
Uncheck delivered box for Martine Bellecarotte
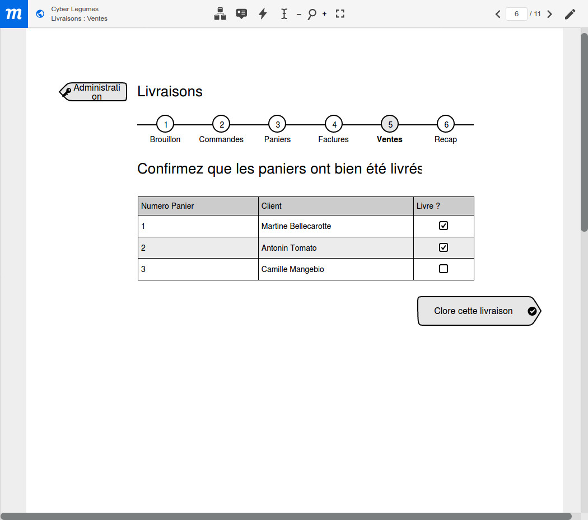point(444,226)
